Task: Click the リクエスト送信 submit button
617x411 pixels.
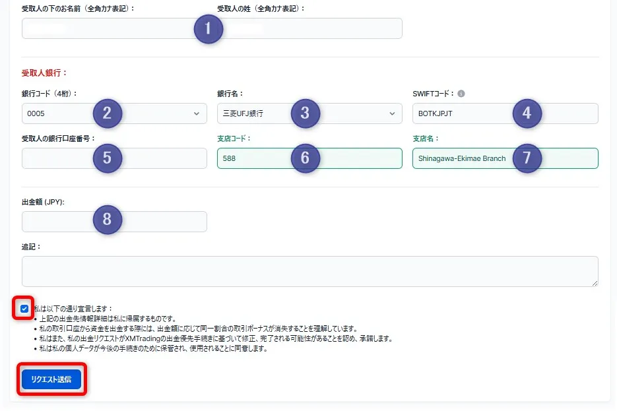Action: (x=51, y=379)
